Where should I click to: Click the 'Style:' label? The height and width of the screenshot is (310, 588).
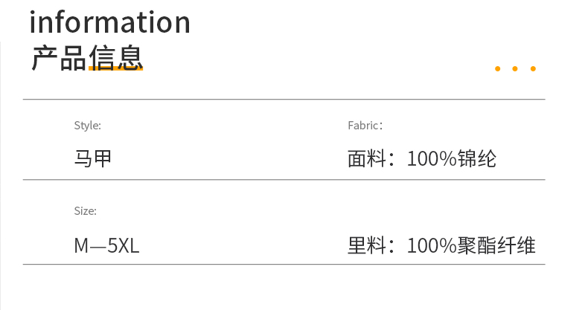pyautogui.click(x=87, y=126)
